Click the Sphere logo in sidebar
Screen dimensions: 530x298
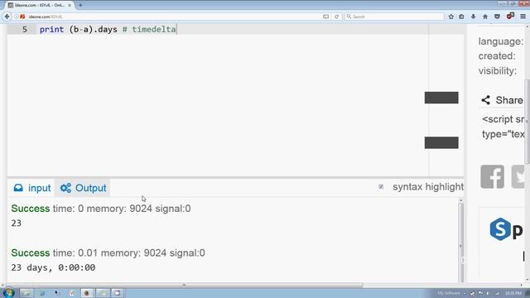500,229
